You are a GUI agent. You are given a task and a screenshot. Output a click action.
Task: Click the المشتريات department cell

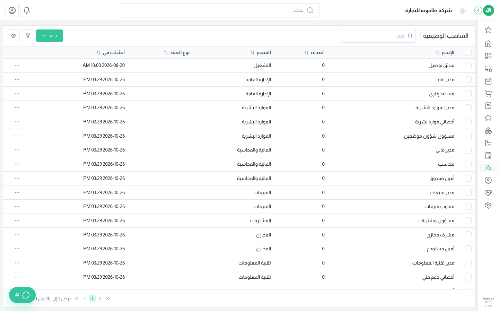[x=261, y=220]
